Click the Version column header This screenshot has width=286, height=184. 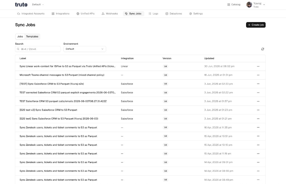pyautogui.click(x=167, y=58)
